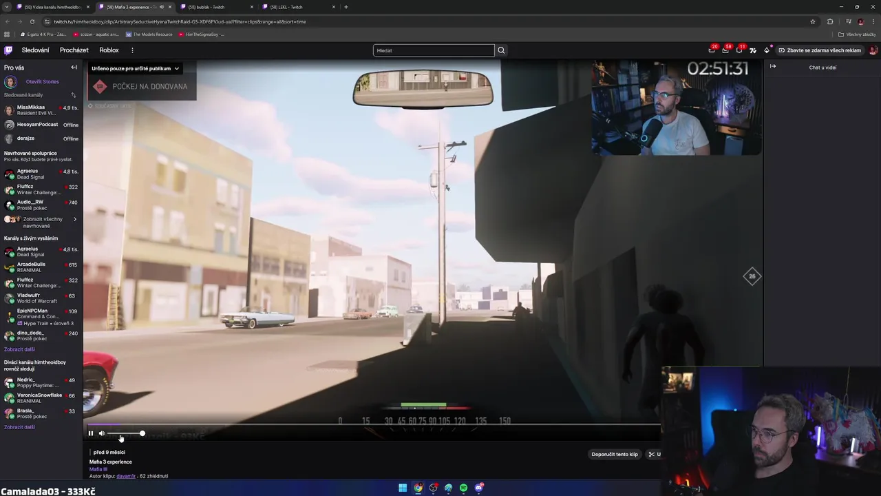
Task: Open the tab search dropdown arrow
Action: point(6,7)
